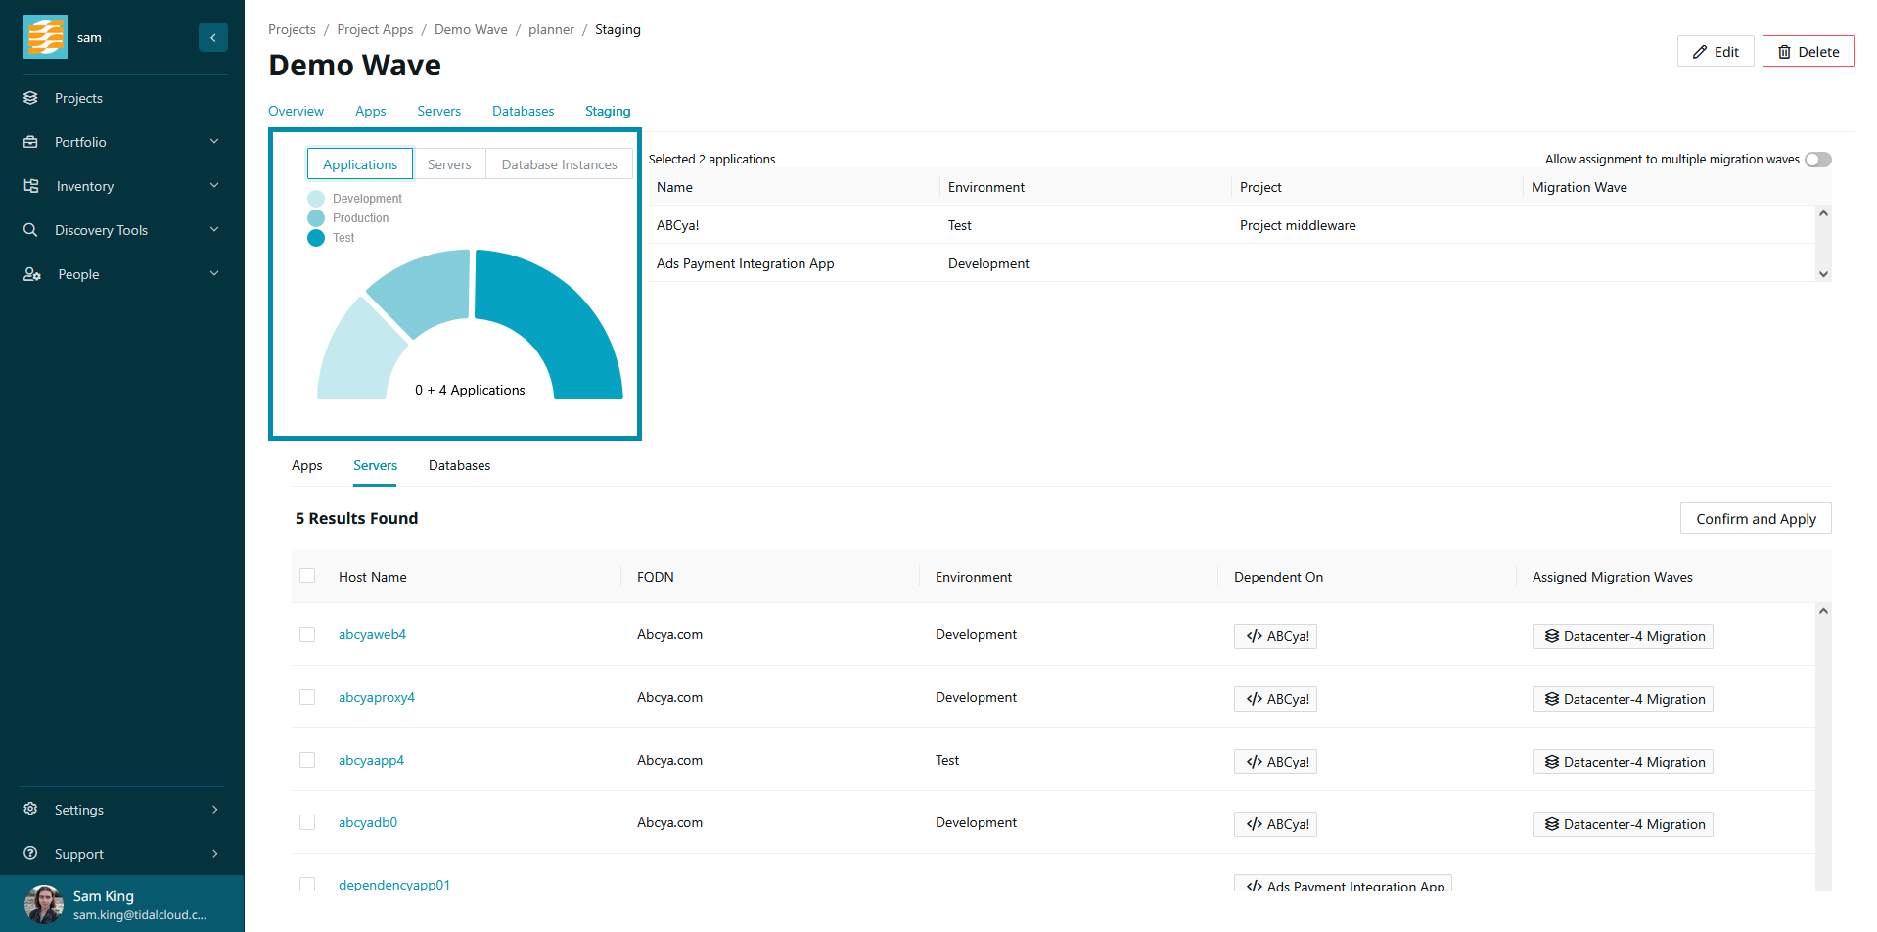Screen dimensions: 1877x932
Task: Click the Test legend color swatch
Action: pyautogui.click(x=316, y=238)
